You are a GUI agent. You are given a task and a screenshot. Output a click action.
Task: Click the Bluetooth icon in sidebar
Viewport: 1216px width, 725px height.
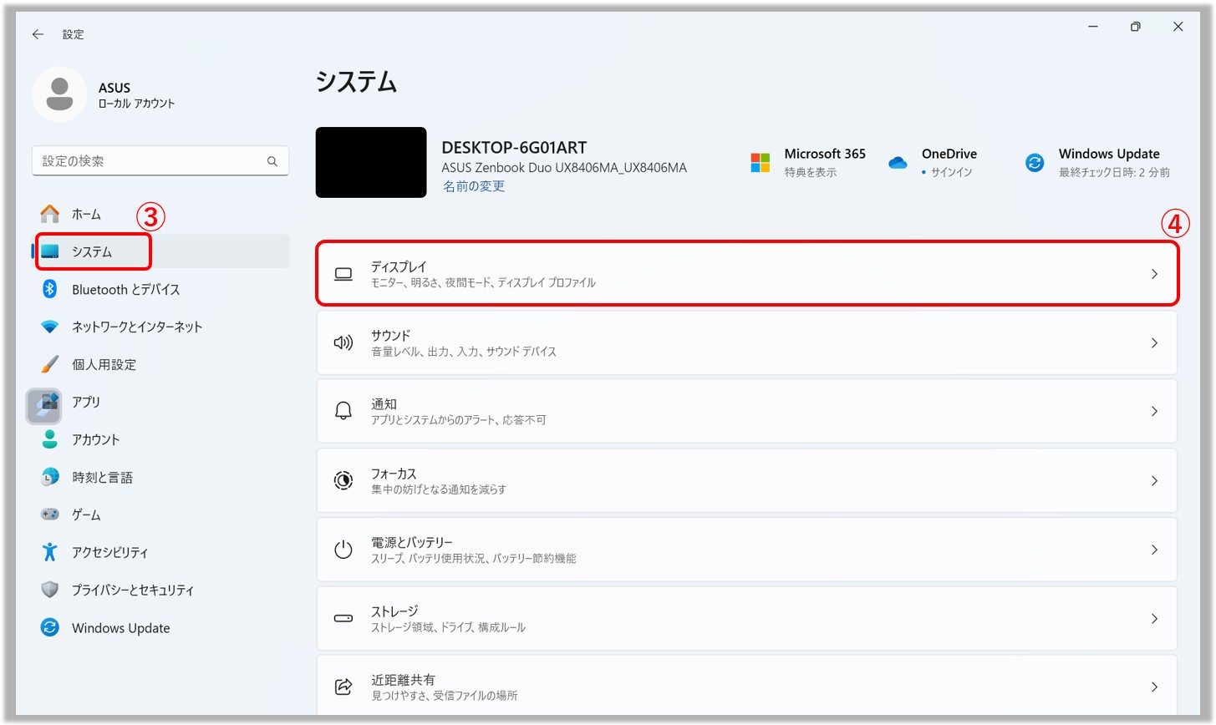click(x=50, y=289)
